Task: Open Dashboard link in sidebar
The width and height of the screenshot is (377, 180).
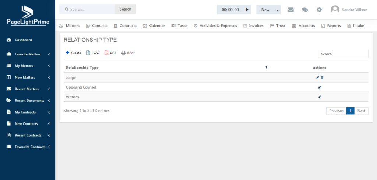Action: tap(23, 40)
